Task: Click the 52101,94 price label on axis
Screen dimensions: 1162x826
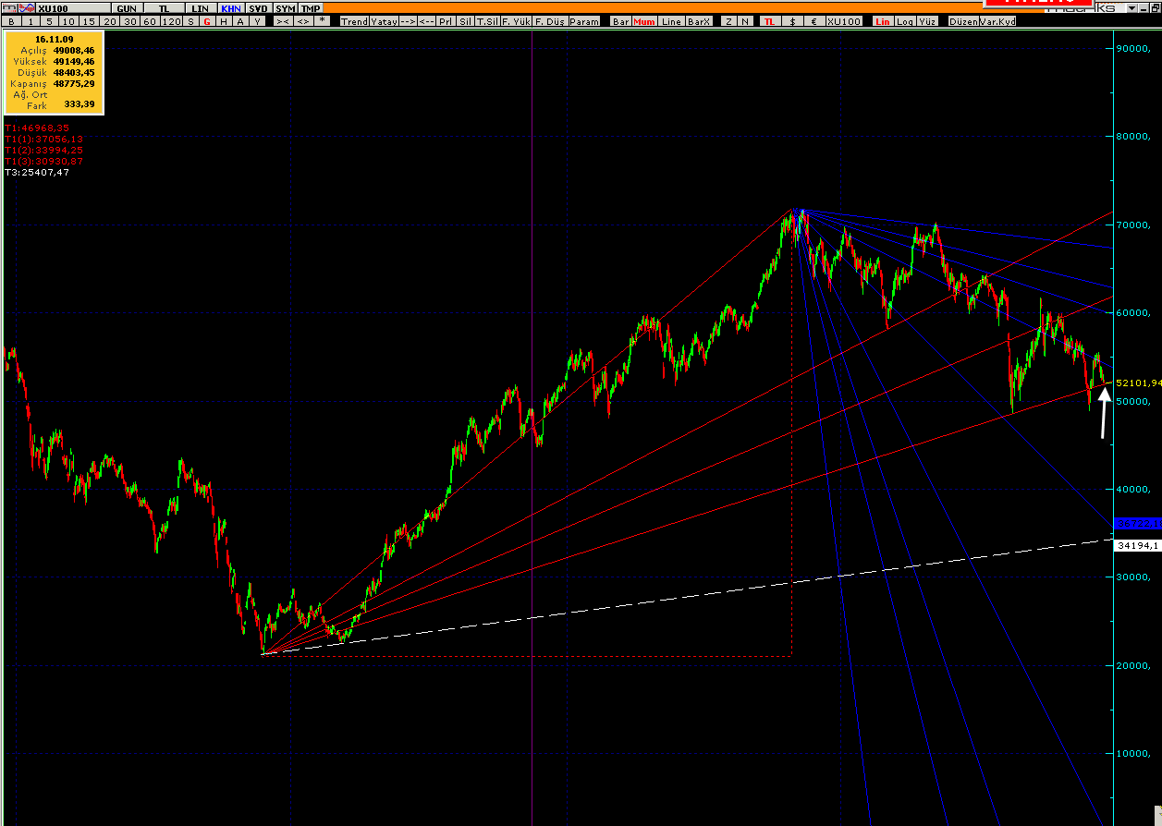Action: (x=1137, y=383)
